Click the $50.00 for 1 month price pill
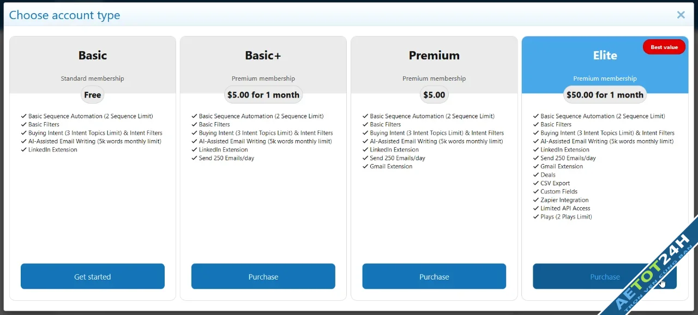The width and height of the screenshot is (698, 315). click(x=605, y=94)
